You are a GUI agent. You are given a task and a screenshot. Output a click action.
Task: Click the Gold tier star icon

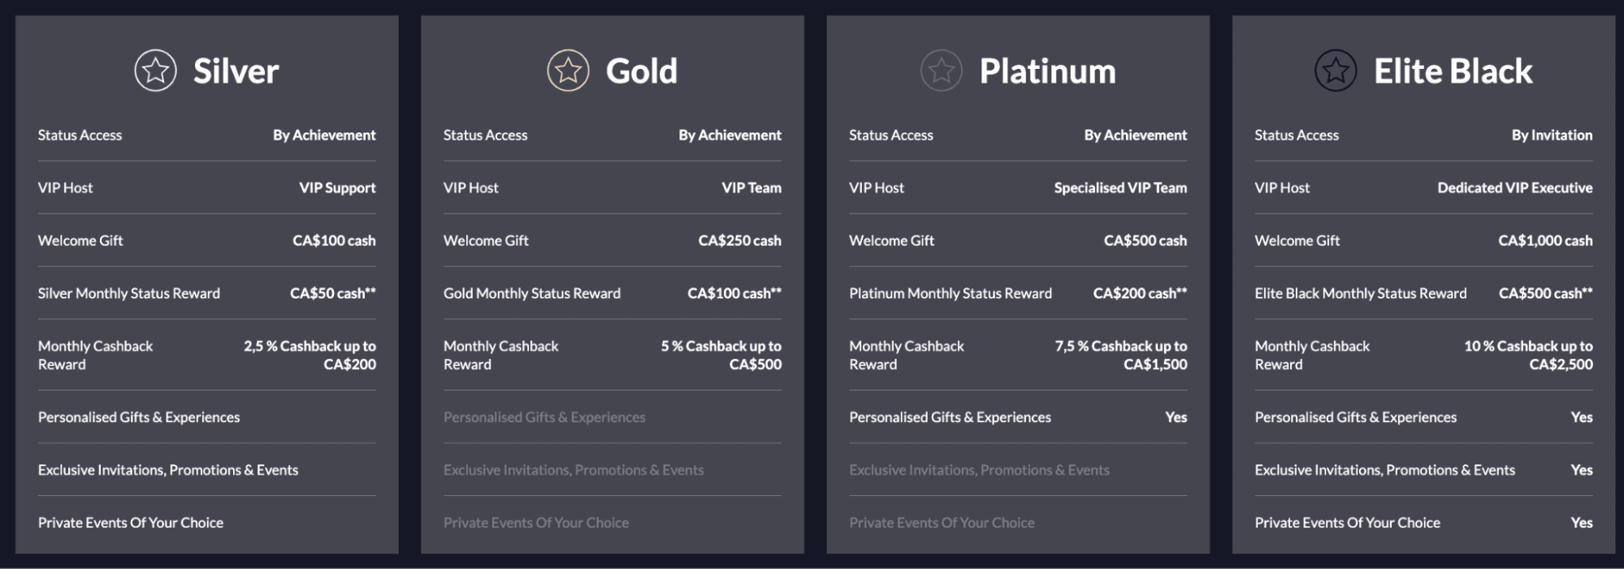tap(568, 71)
